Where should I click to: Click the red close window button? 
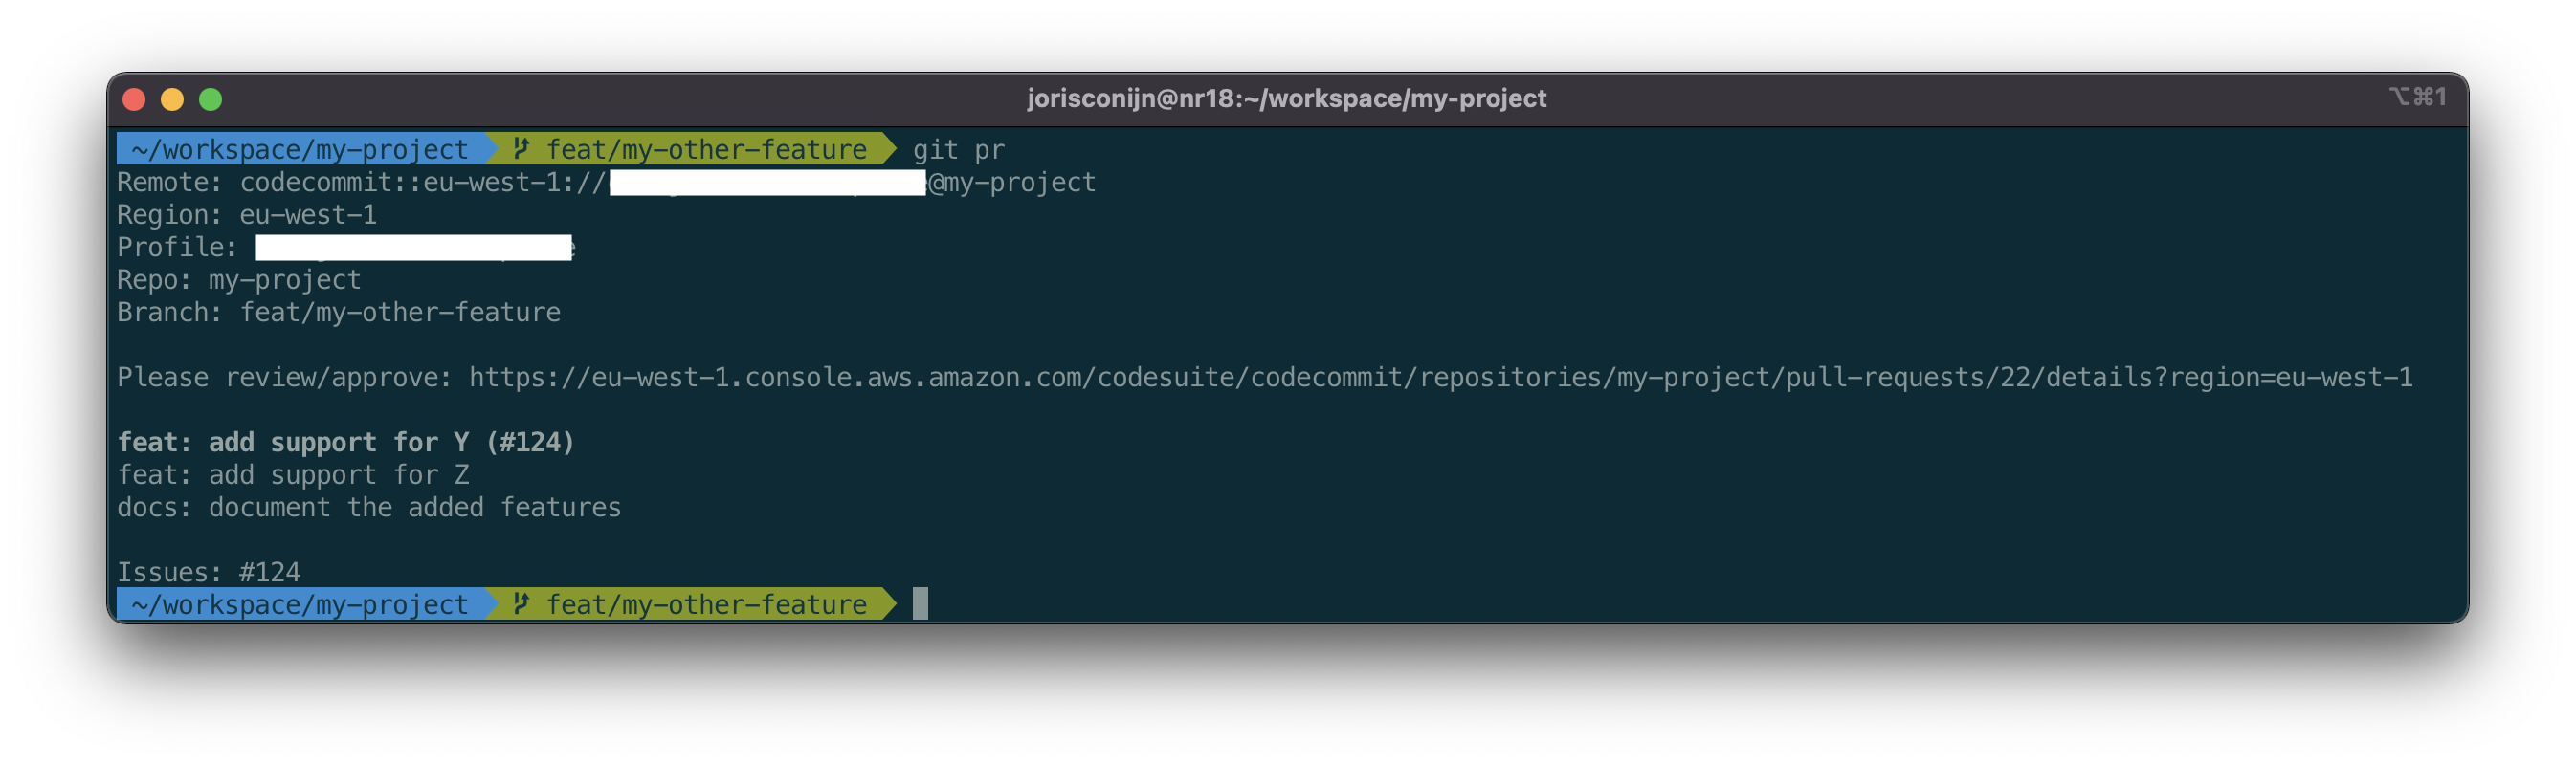tap(134, 98)
